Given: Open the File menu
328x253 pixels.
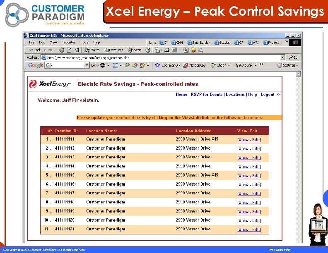Looking at the screenshot, I should (32, 43).
